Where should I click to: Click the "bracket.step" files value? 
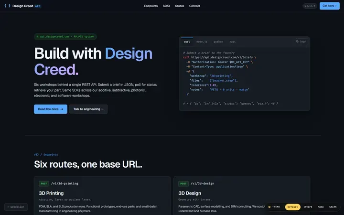[223, 81]
